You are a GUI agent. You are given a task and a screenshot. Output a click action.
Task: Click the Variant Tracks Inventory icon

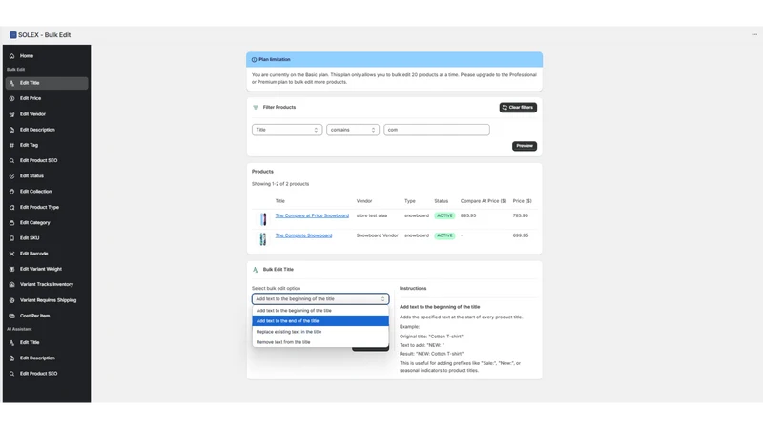[11, 284]
